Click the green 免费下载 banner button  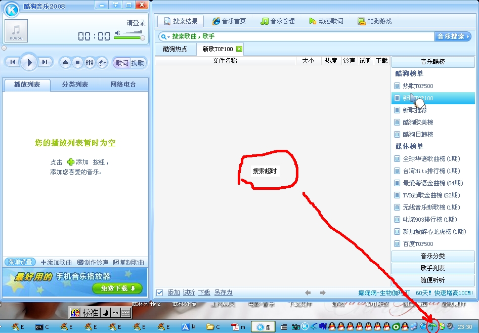point(117,288)
